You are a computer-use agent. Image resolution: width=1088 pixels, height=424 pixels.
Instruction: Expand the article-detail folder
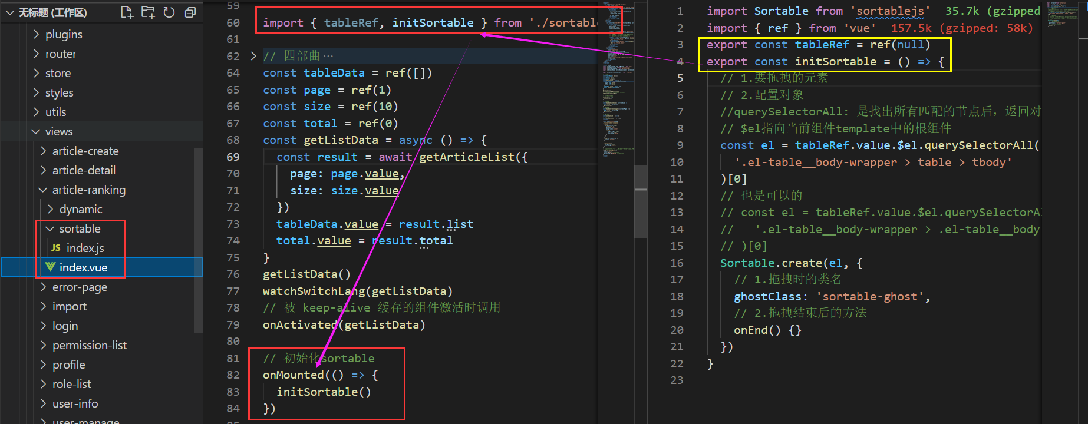coord(44,170)
